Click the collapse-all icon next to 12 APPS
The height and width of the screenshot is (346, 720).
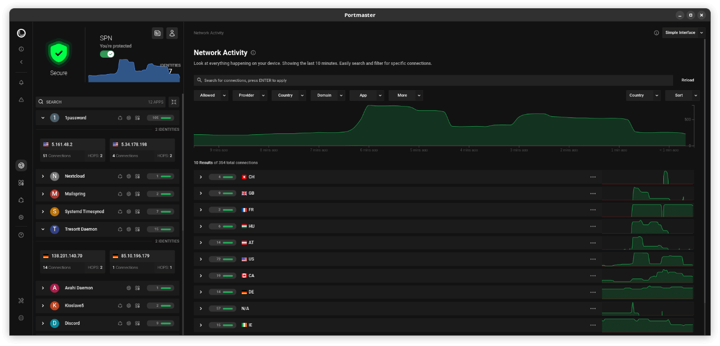tap(174, 102)
